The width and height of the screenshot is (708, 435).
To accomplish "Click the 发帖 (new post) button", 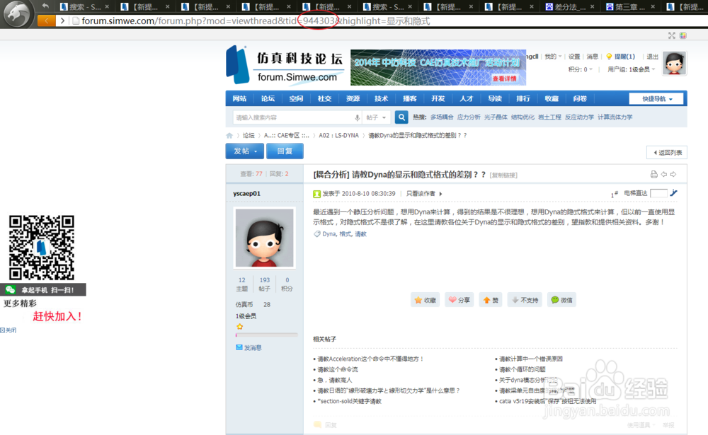I will 244,151.
